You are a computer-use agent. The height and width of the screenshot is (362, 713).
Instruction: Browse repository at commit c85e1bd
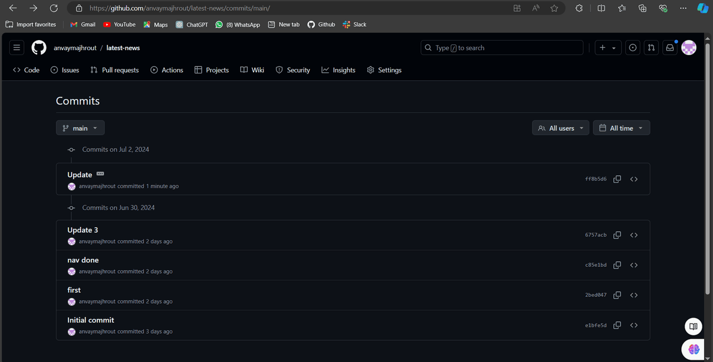(x=634, y=265)
